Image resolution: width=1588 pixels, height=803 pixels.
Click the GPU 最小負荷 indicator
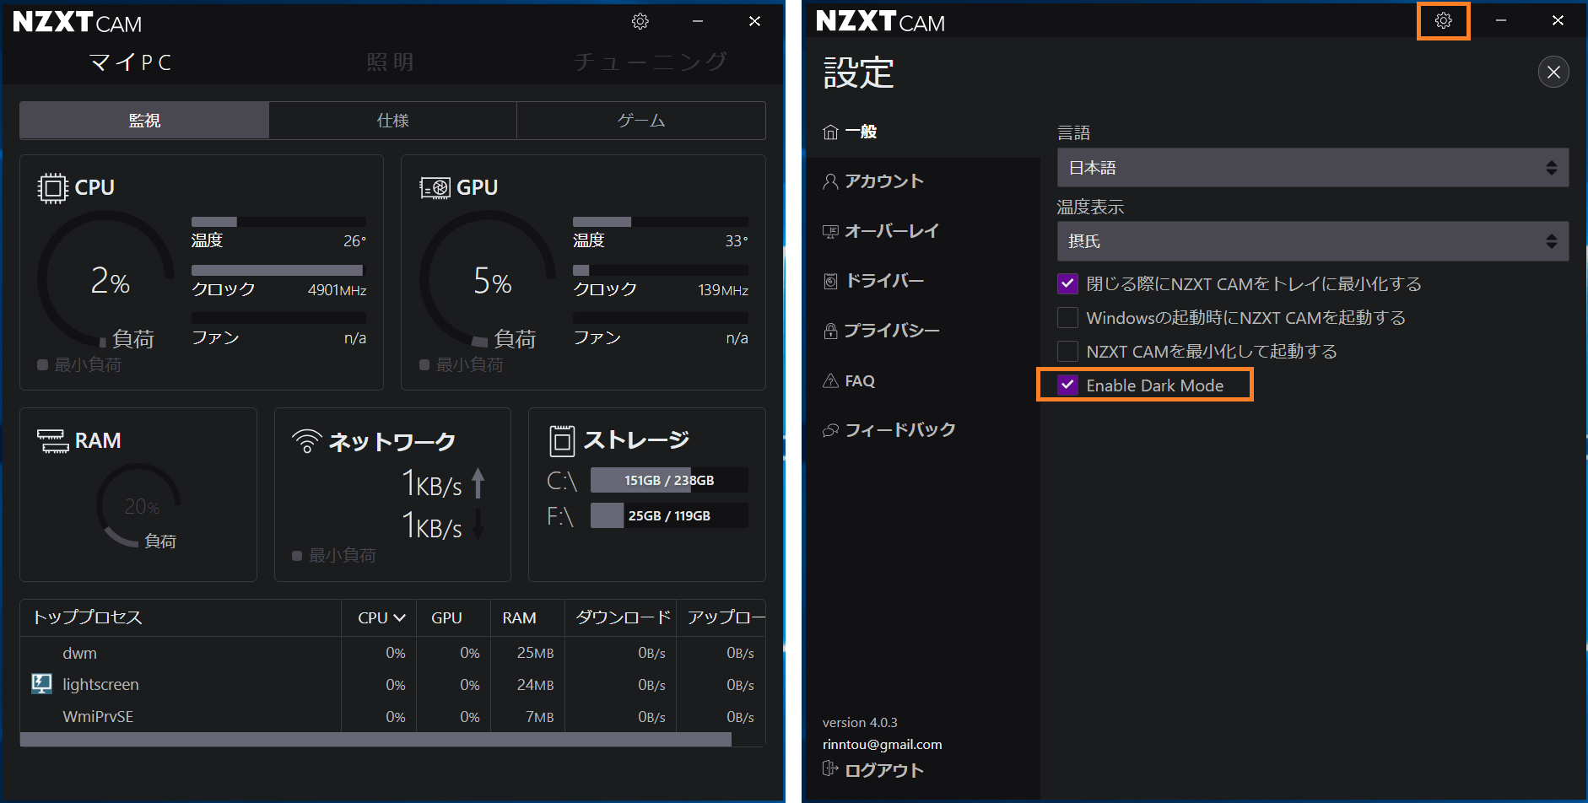pos(462,364)
